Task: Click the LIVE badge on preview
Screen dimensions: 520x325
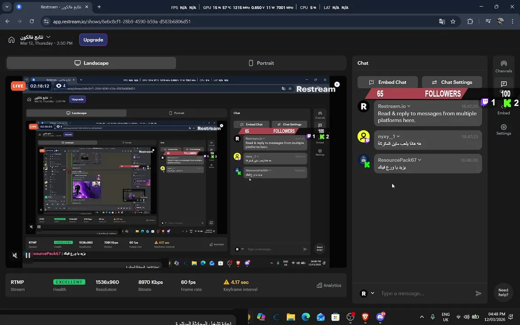Action: [x=18, y=86]
